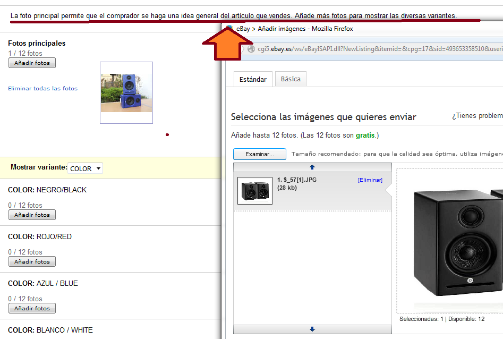
Task: Switch to the Básica tab
Action: (x=291, y=79)
